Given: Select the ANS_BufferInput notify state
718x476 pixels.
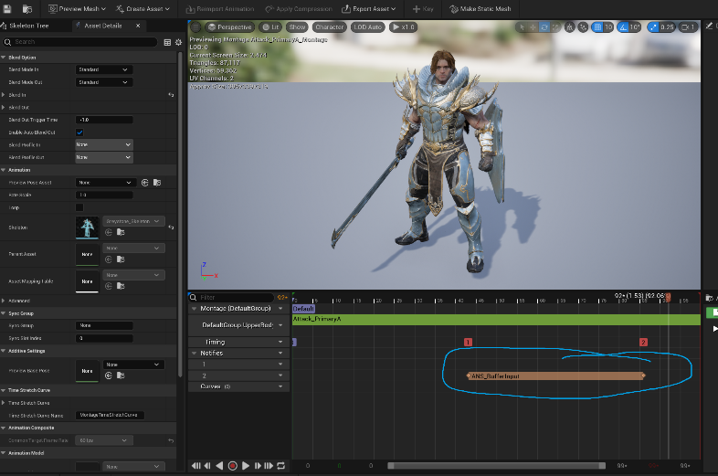Looking at the screenshot, I should (x=555, y=376).
